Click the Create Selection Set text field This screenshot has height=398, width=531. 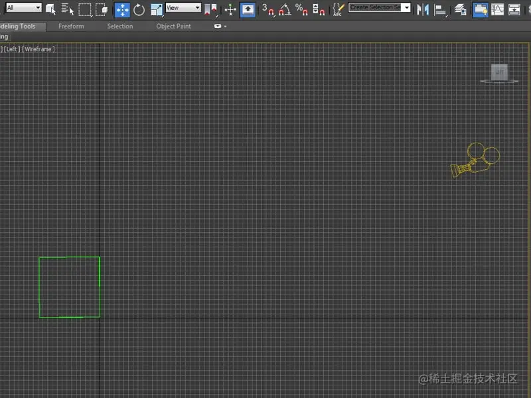coord(375,7)
